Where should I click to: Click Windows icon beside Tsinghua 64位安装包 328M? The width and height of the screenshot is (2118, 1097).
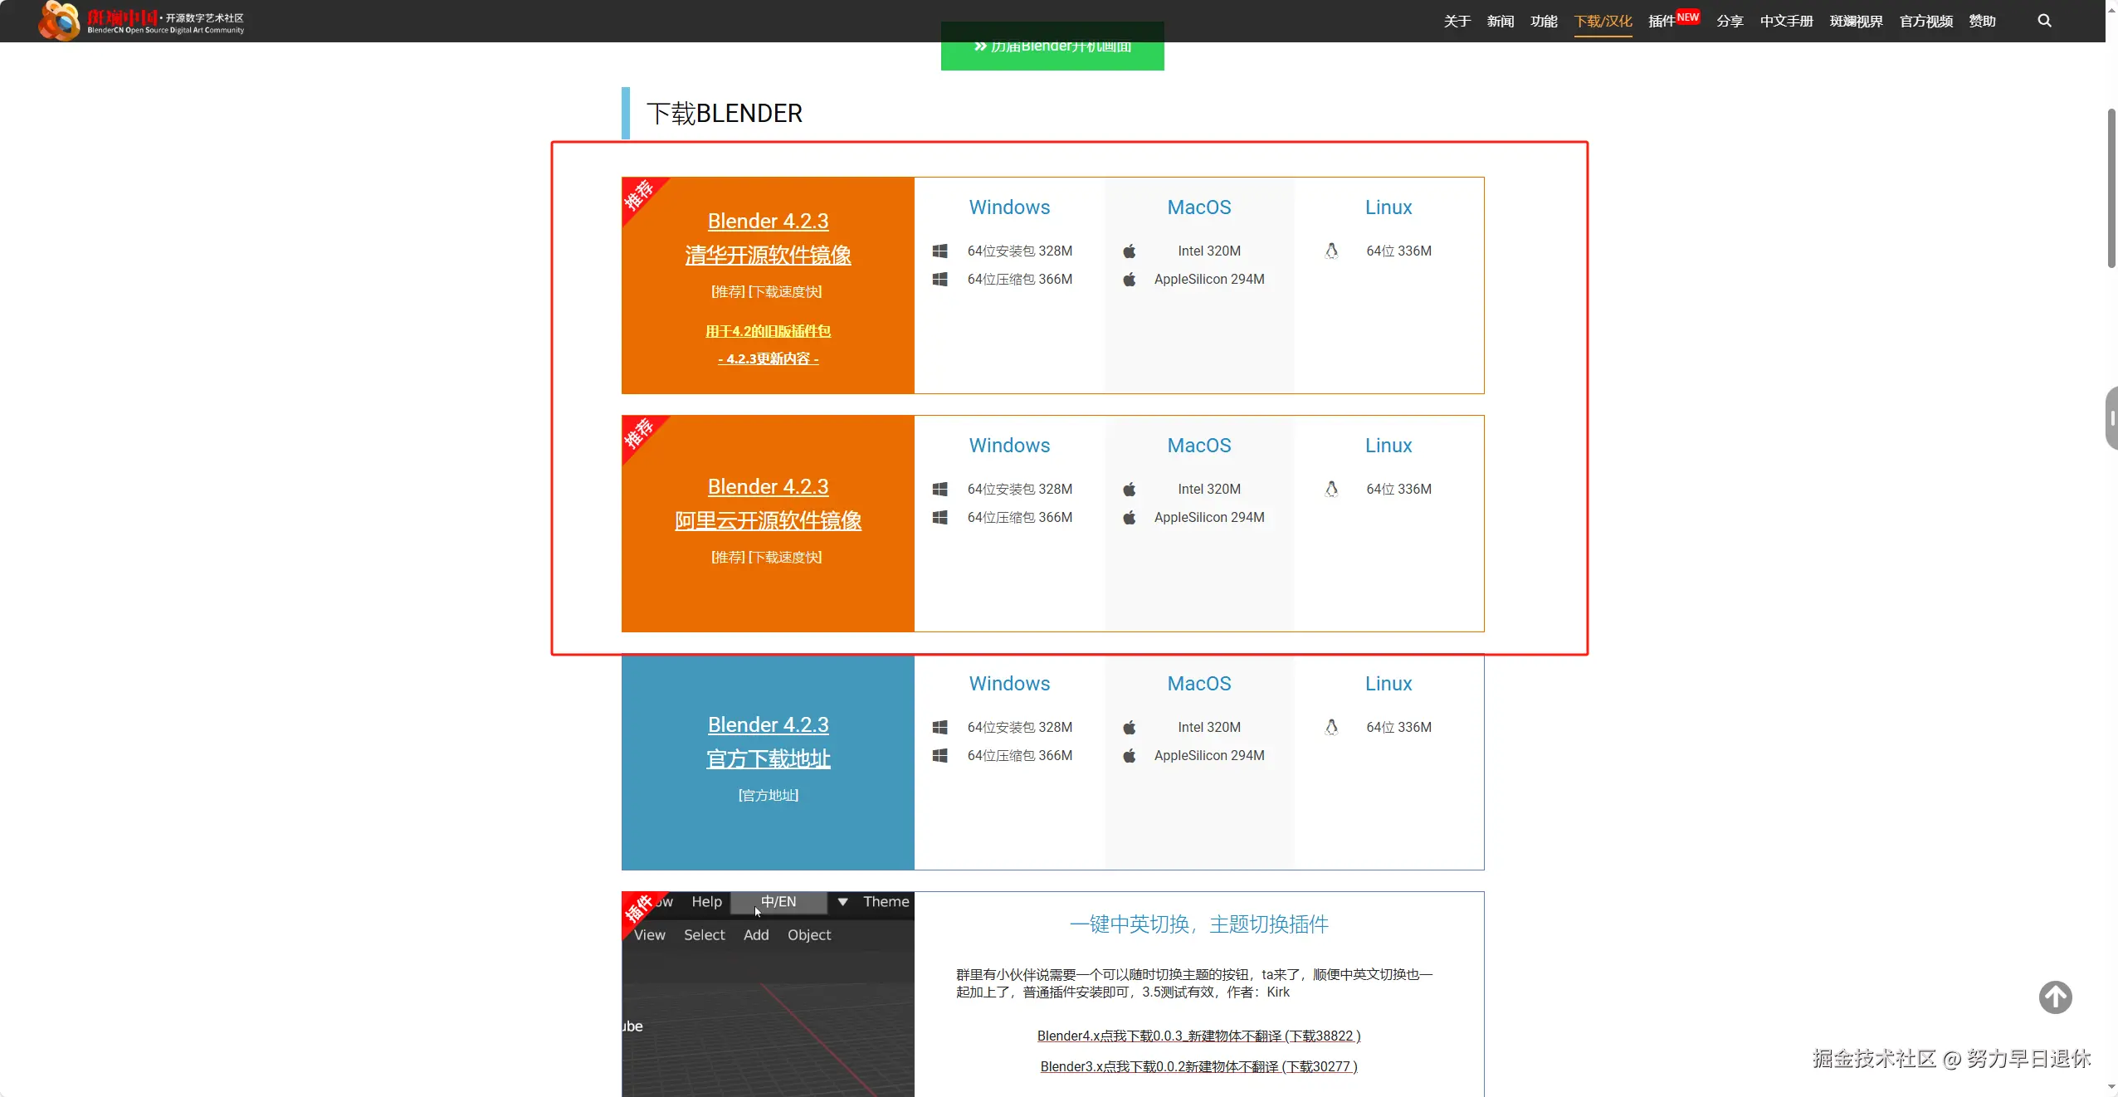939,251
